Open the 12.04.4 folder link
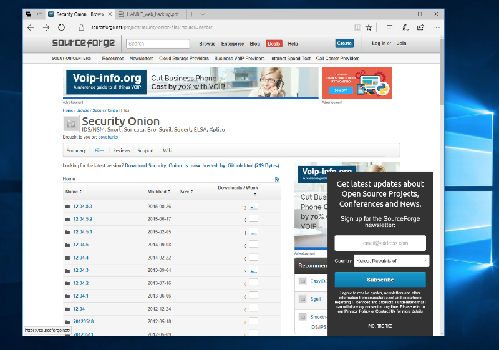 [x=81, y=258]
